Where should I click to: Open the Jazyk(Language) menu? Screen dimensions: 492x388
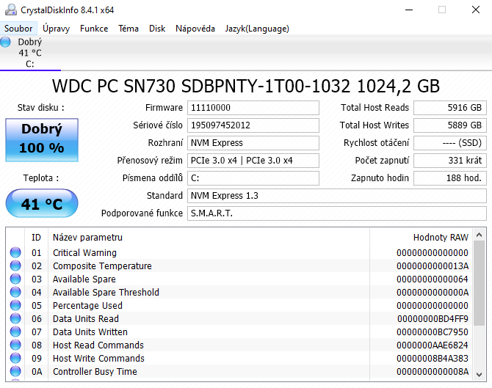(x=256, y=29)
